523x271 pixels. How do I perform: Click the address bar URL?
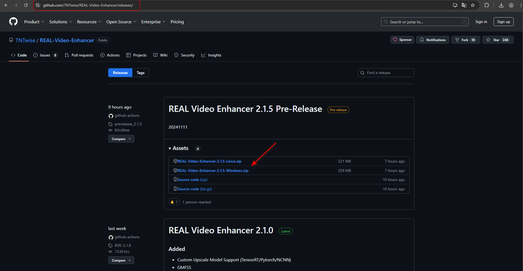(x=88, y=5)
